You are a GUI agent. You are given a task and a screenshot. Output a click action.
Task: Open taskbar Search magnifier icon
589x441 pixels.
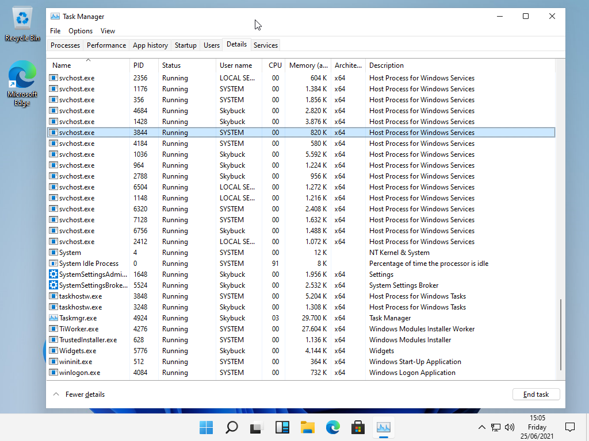[x=231, y=427]
